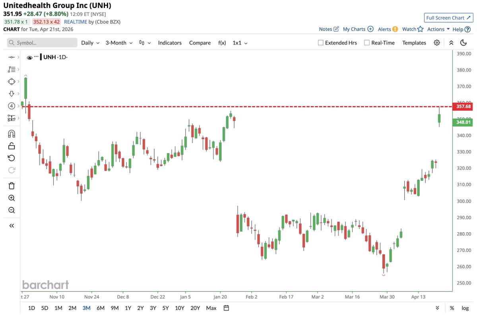Click the greyed redo icon
The height and width of the screenshot is (316, 477).
pos(12,170)
